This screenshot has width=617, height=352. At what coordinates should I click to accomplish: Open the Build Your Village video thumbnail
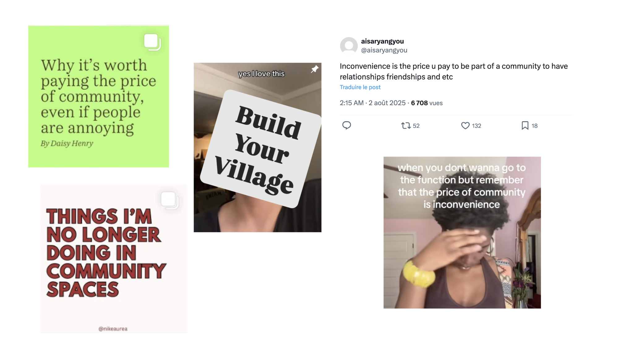257,148
